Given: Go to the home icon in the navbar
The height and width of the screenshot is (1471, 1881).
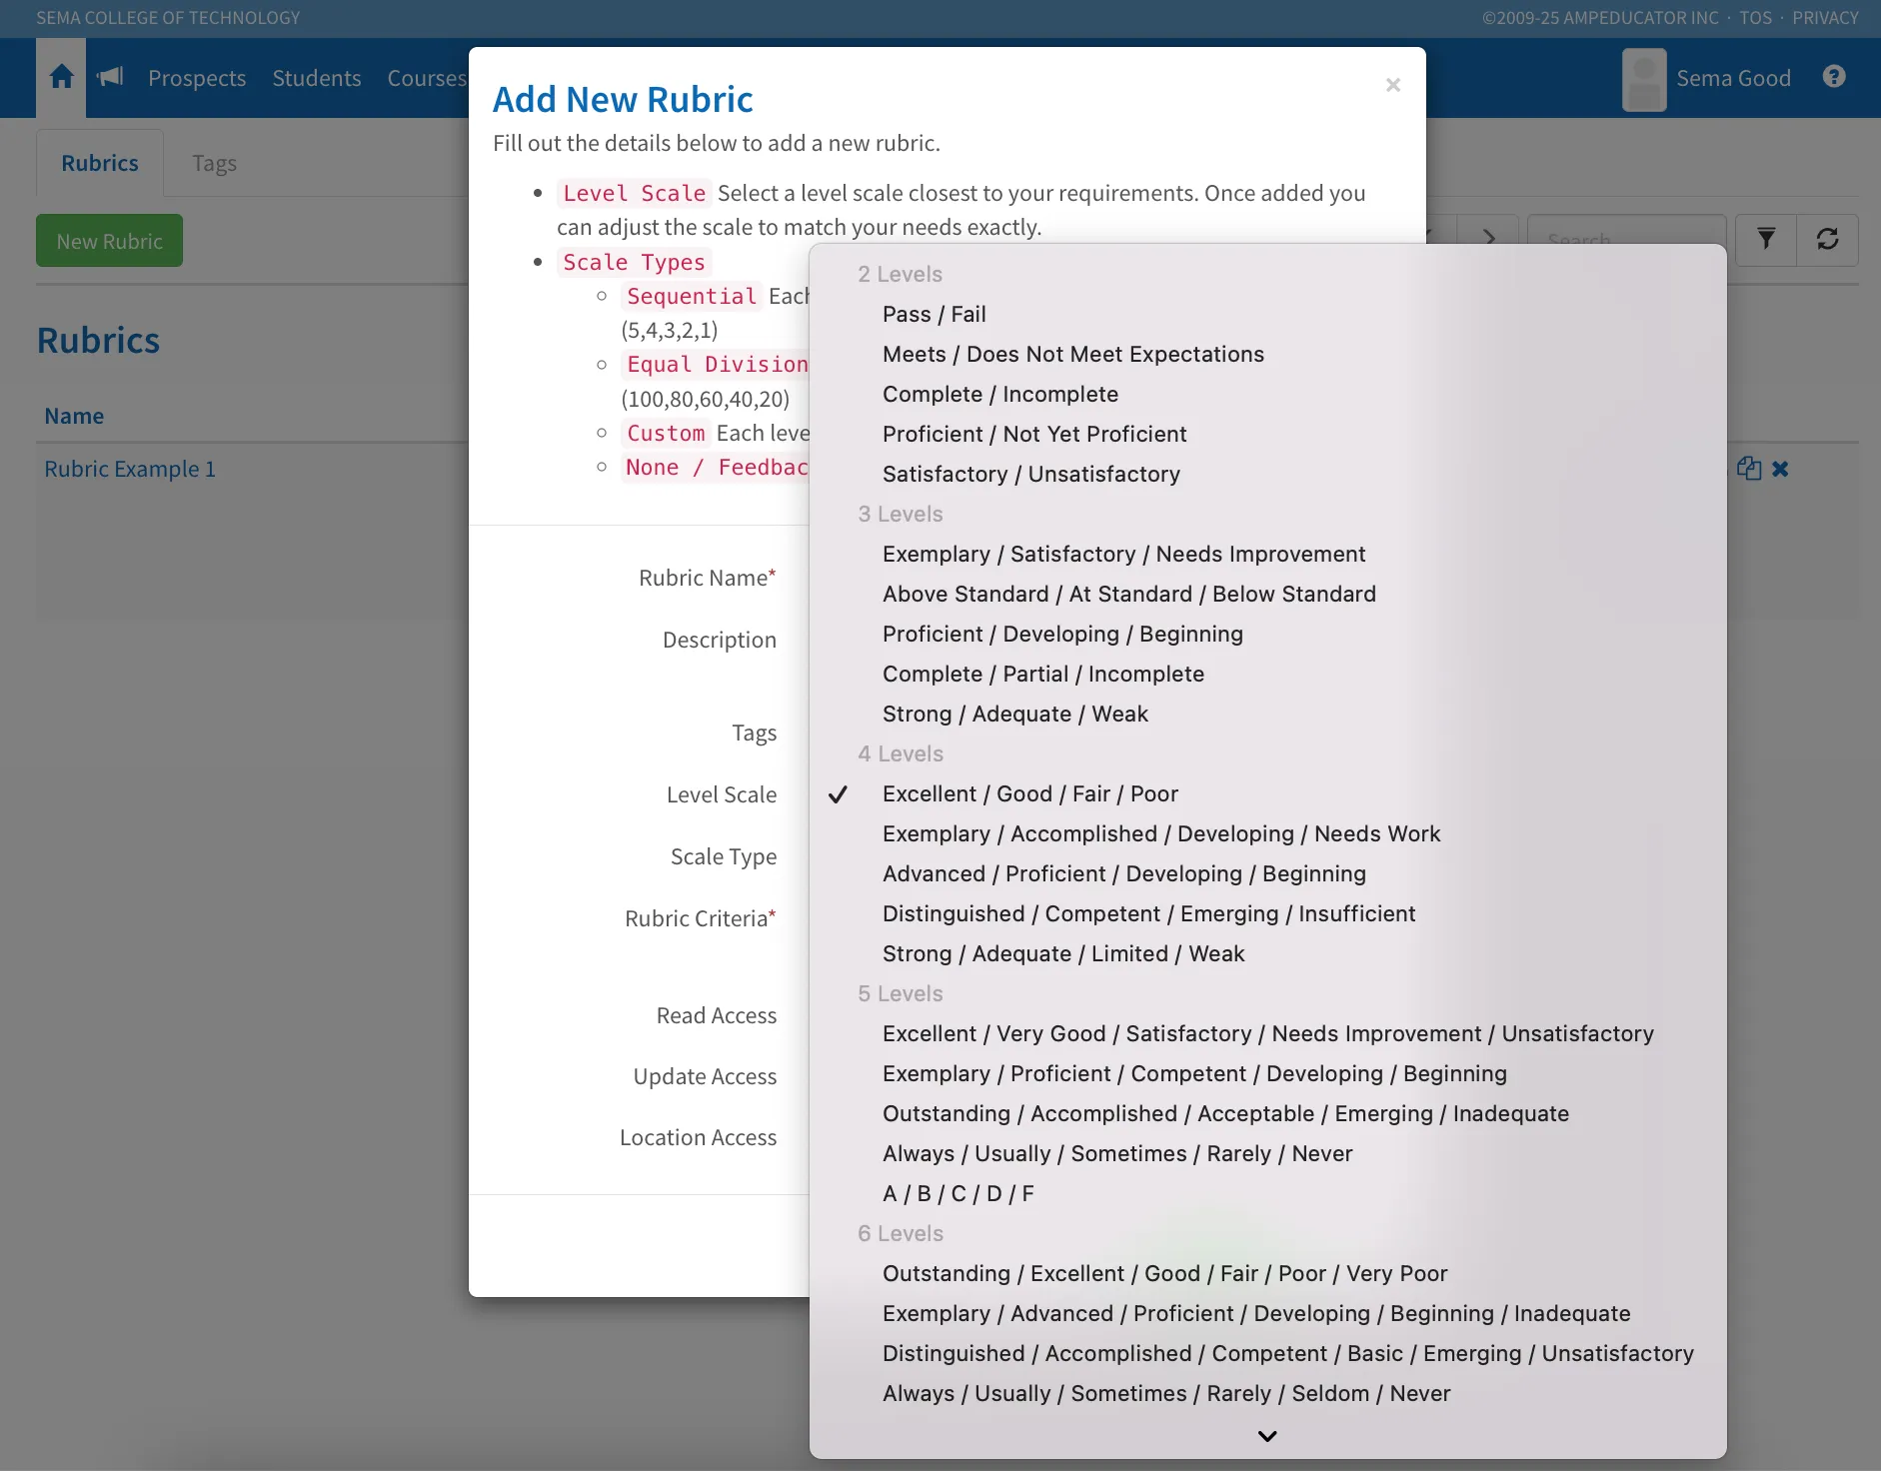Looking at the screenshot, I should [61, 77].
